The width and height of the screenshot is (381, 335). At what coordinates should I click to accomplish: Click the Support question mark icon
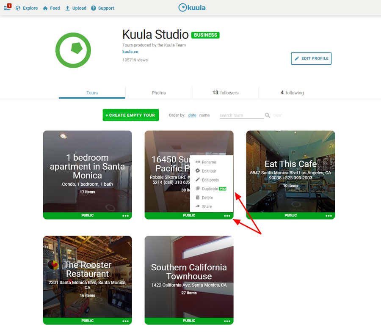[x=93, y=8]
